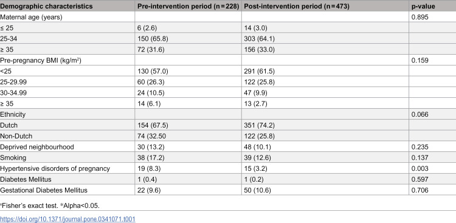
Task: Select the Maternal age (years) row label
Action: click(31, 17)
